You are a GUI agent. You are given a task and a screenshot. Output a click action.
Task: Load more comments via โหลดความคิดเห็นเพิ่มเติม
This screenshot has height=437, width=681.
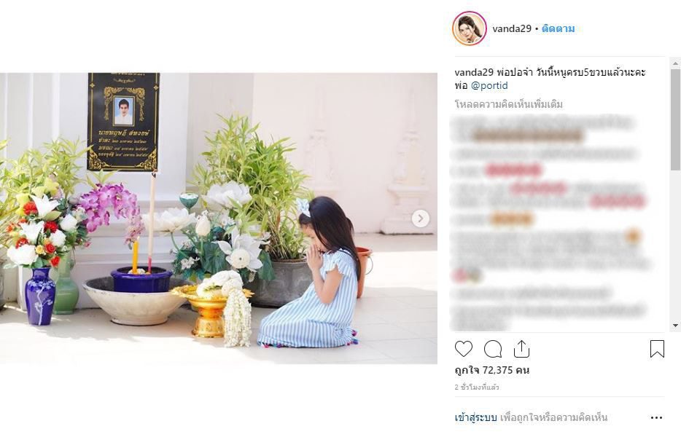(509, 104)
